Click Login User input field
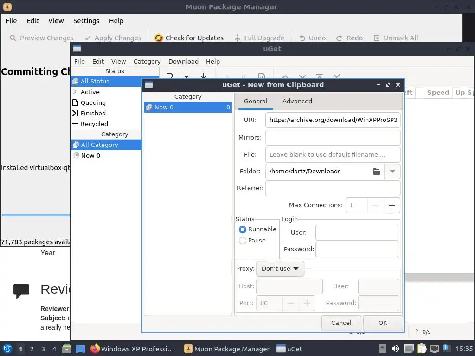Screen dimensions: 475x356 (357, 233)
